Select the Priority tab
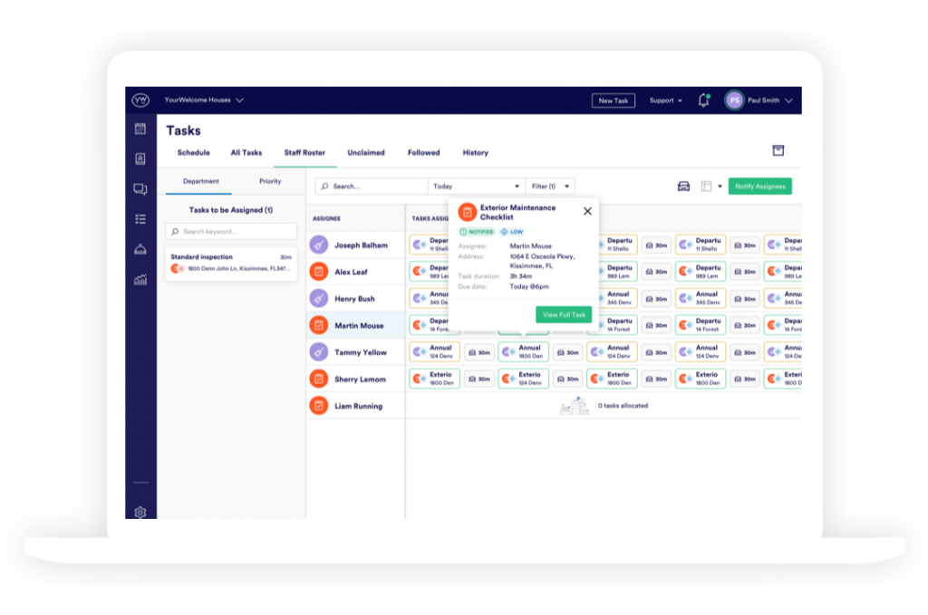Screen dimensions: 928x615 (270, 181)
